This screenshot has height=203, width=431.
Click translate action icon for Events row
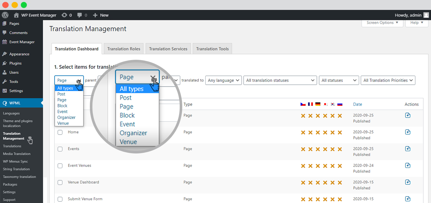[408, 149]
